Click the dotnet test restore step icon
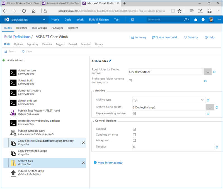The image size is (223, 189). click(x=13, y=93)
